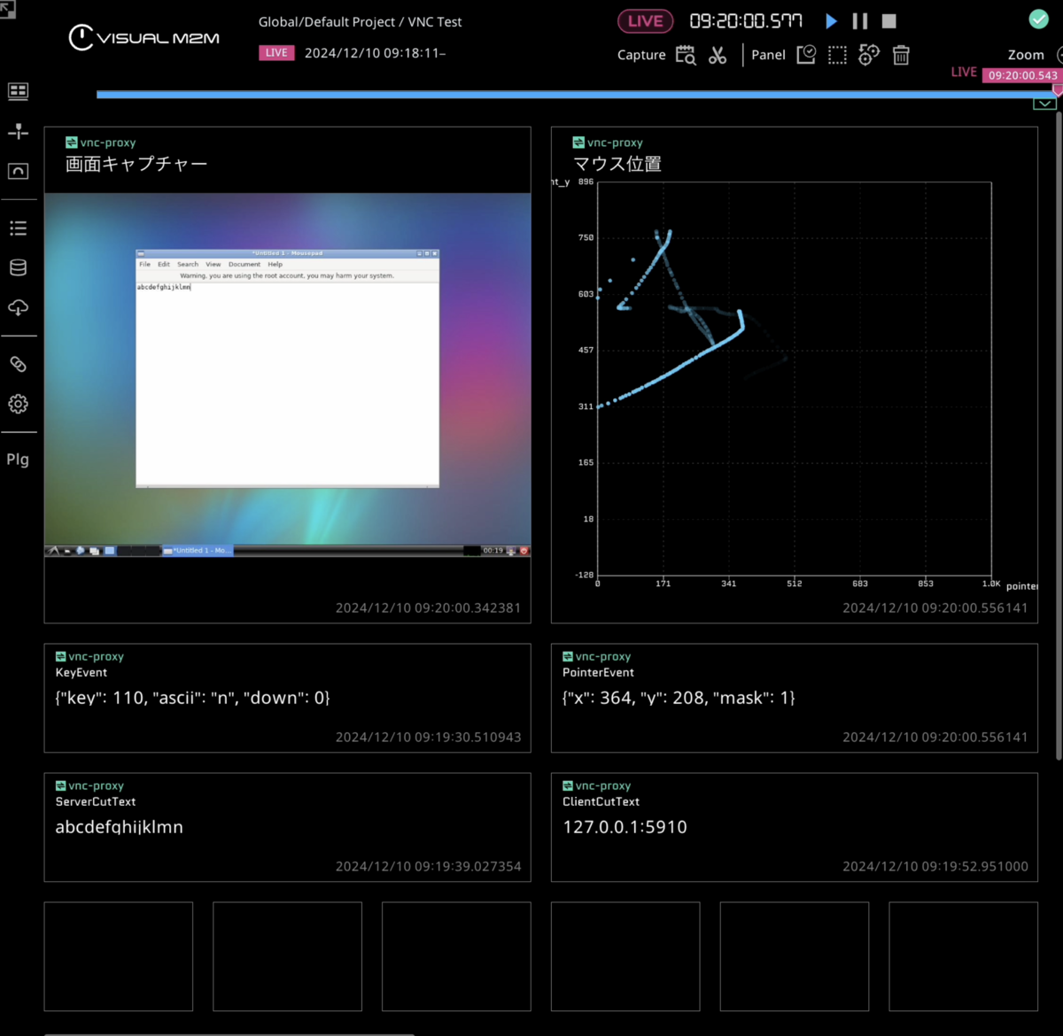Click the vnc-proxy icon on マウス位置 panel

point(578,143)
